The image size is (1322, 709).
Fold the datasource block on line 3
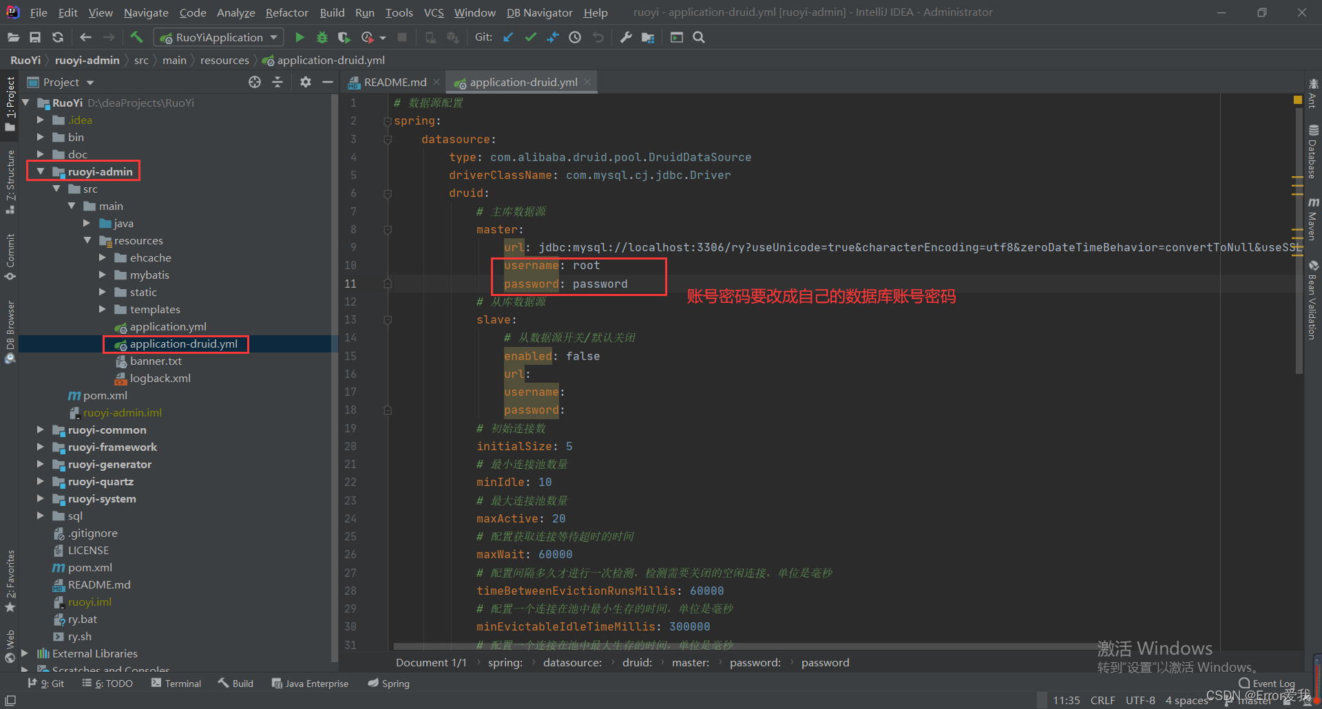point(388,139)
